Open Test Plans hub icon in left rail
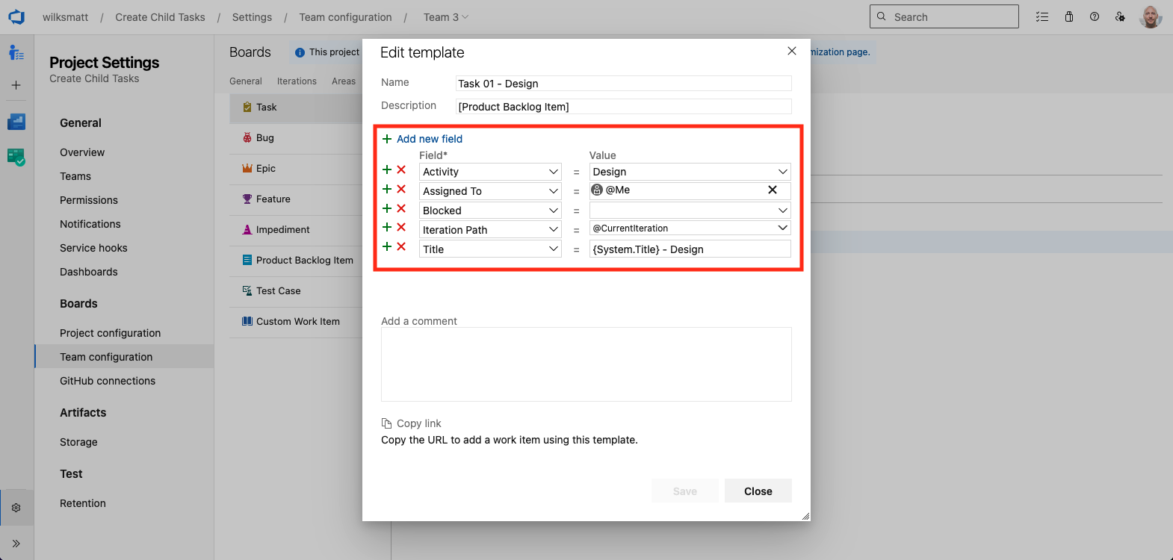Image resolution: width=1173 pixels, height=560 pixels. (16, 157)
